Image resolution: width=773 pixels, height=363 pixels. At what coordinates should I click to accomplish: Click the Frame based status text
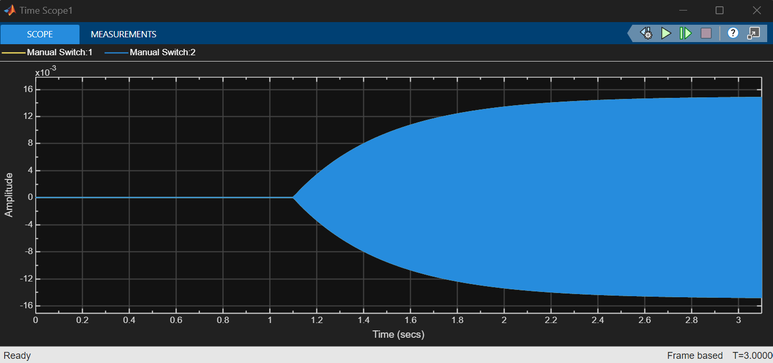click(x=695, y=356)
